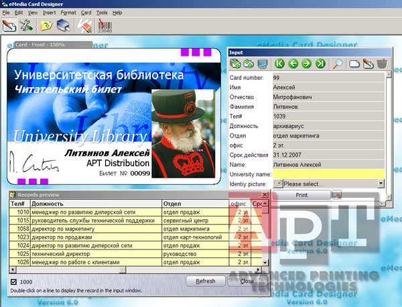Click the database book toolbar icon

point(64,25)
